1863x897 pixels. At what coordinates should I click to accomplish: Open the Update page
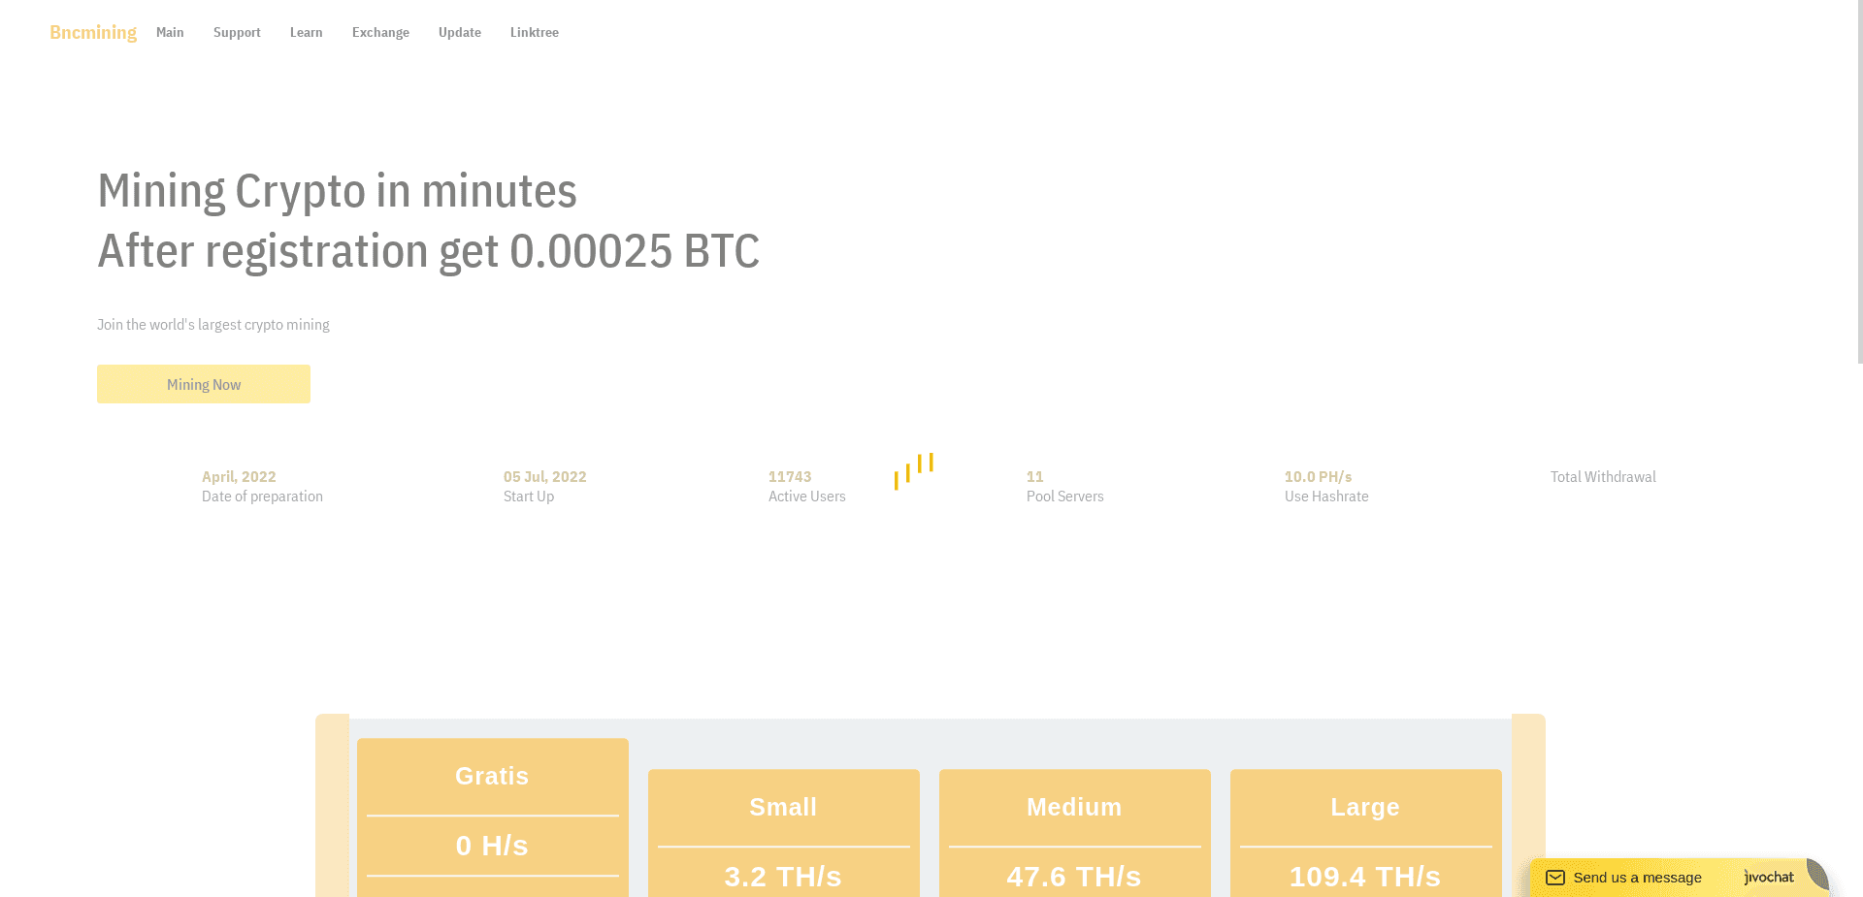tap(459, 32)
